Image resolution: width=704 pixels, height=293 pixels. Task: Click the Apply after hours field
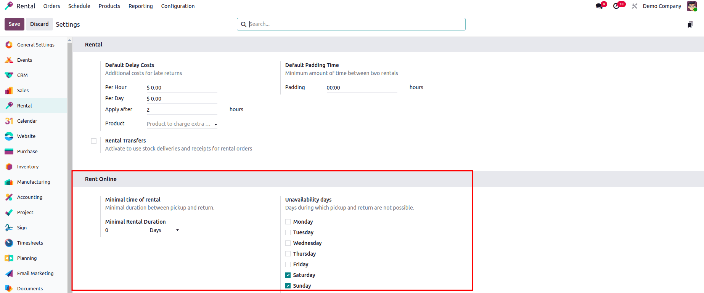tap(182, 110)
